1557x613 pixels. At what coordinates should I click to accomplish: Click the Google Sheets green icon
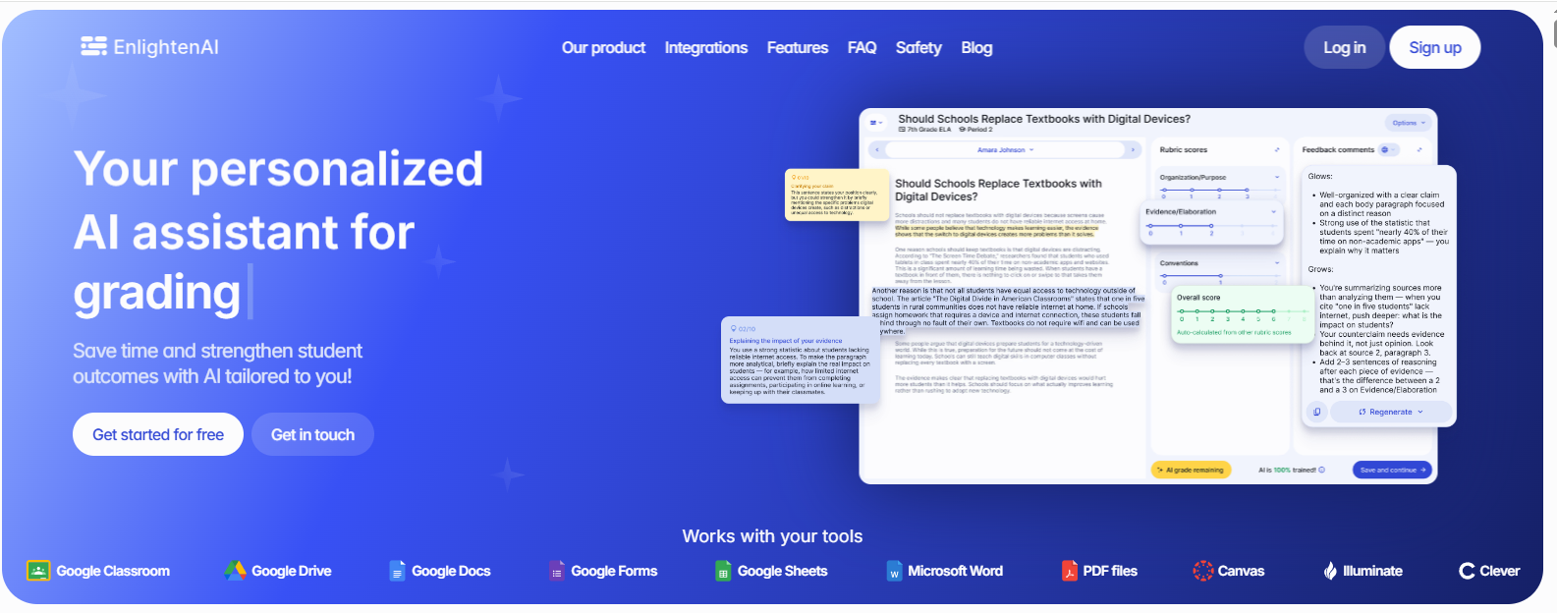coord(723,571)
